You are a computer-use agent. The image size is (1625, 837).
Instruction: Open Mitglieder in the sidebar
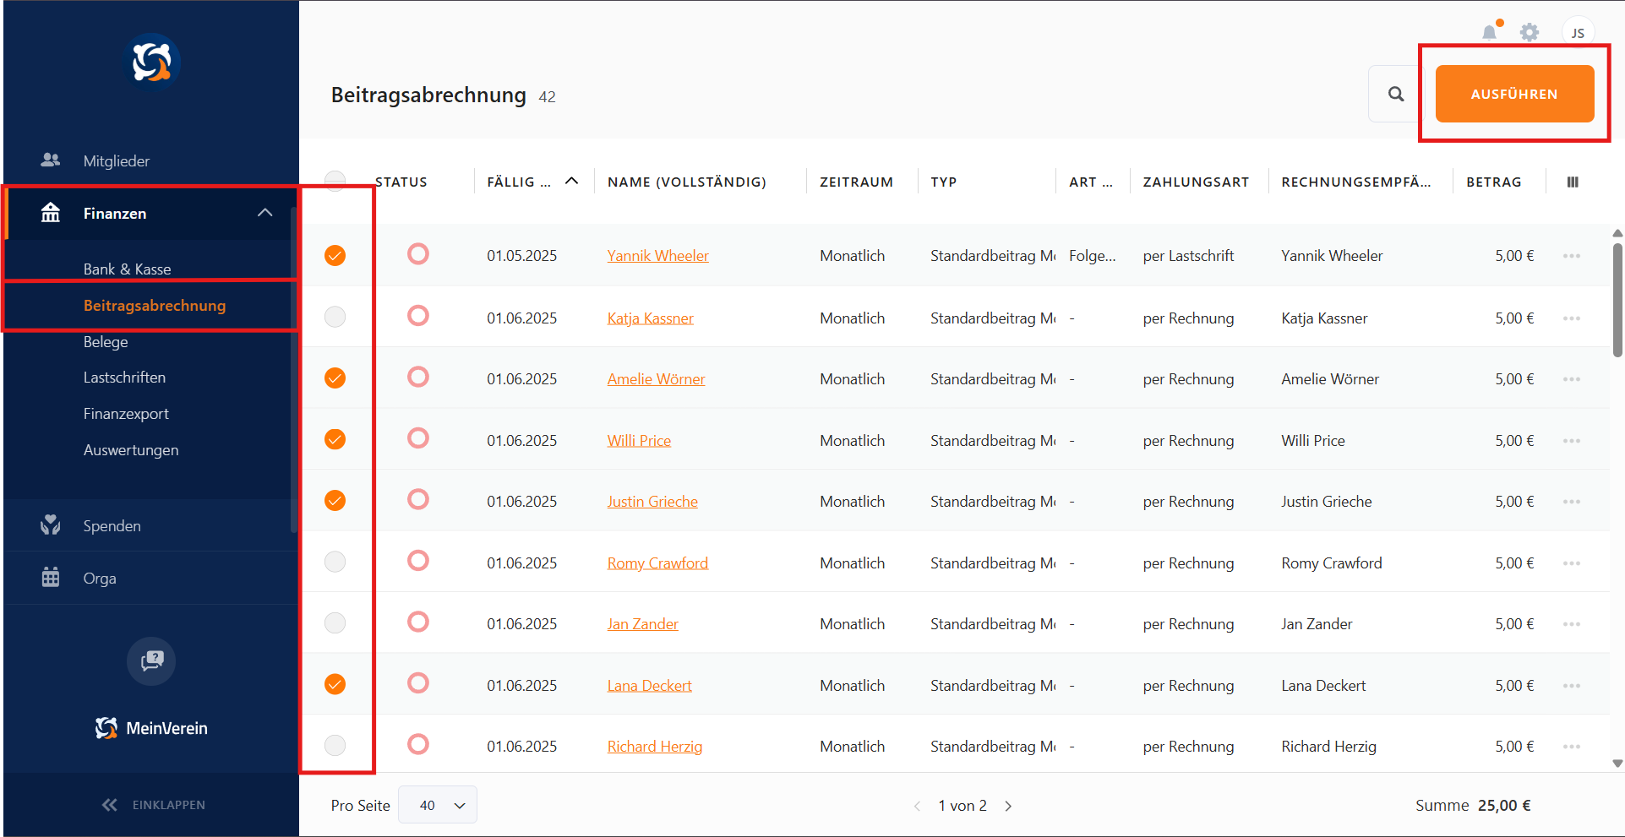(117, 160)
